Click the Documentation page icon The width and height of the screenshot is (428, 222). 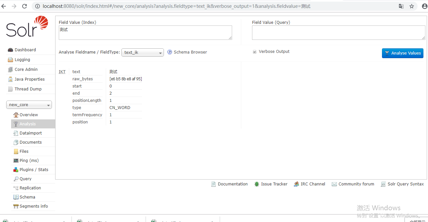tap(214, 184)
